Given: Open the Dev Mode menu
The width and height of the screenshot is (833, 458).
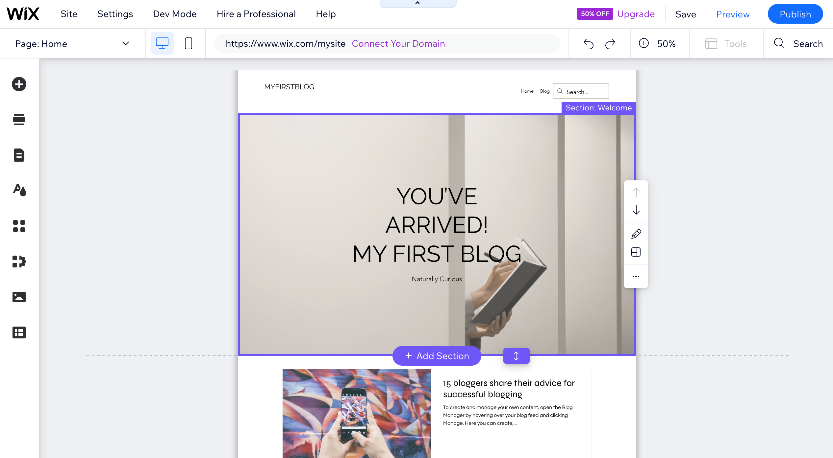Looking at the screenshot, I should [x=175, y=14].
